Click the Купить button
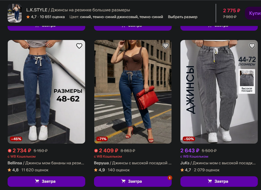This screenshot has height=190, width=261. pos(253,13)
